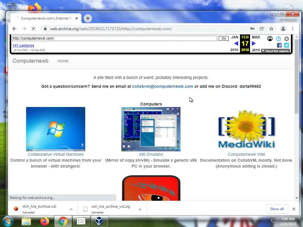Screen dimensions: 303x227
Task: Open File Explorer from the taskbar
Action: point(26,221)
